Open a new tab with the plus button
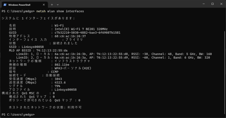This screenshot has height=118, width=226. (x=52, y=5)
